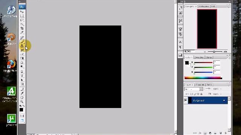Select the Magic Wand selection tool

tap(22, 24)
